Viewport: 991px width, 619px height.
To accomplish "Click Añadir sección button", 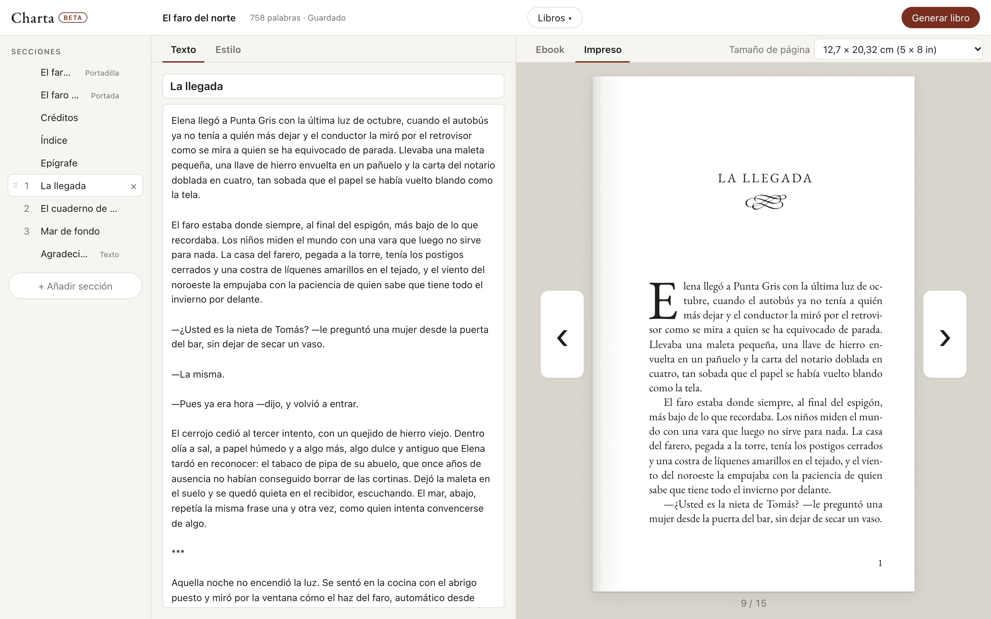I will pyautogui.click(x=75, y=286).
